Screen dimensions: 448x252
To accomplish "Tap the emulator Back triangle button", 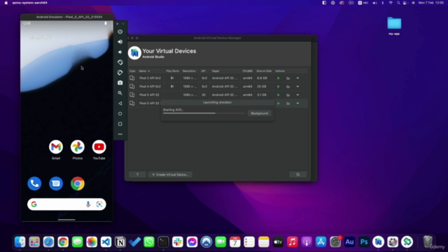I will pos(120,104).
